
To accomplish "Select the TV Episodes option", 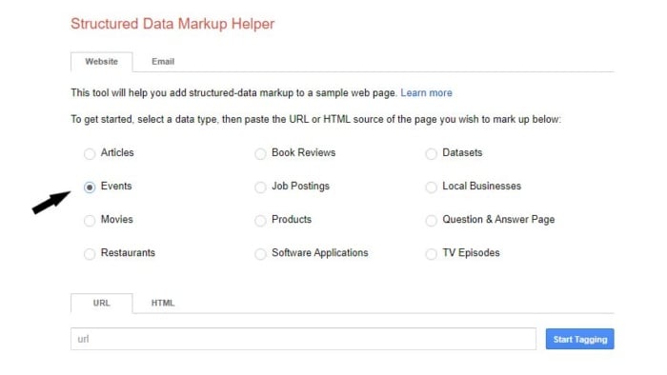I will (431, 254).
